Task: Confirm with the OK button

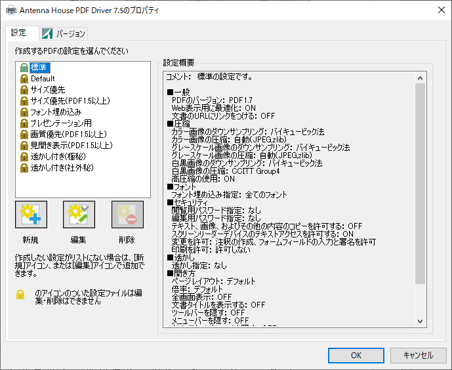Action: click(x=356, y=356)
